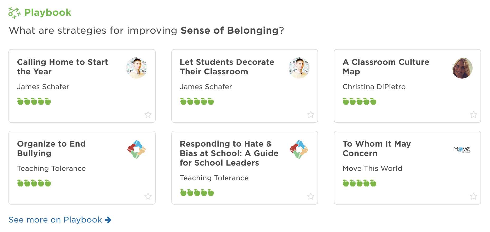Star the Responding to Hate & Bias card
Image resolution: width=490 pixels, height=232 pixels.
pyautogui.click(x=311, y=197)
